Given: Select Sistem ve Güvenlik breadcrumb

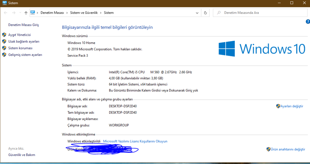Looking at the screenshot, I should [84, 13].
